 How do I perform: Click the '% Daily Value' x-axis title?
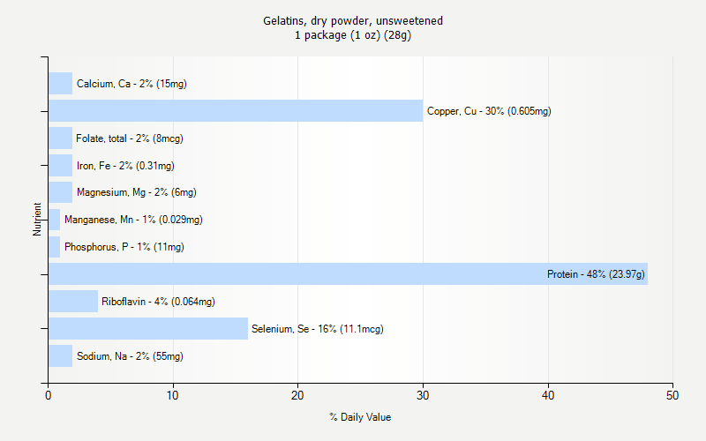(x=360, y=417)
